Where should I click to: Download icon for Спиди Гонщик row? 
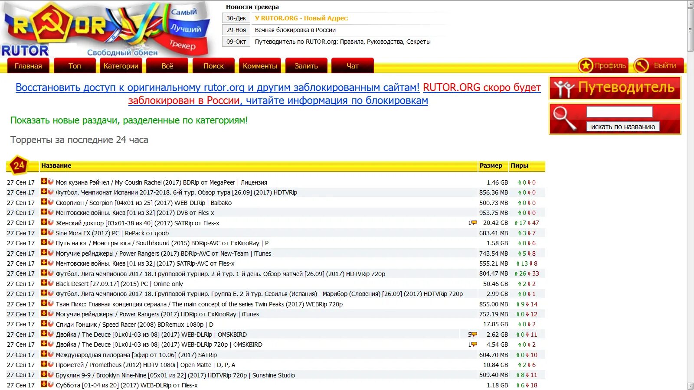(x=44, y=324)
